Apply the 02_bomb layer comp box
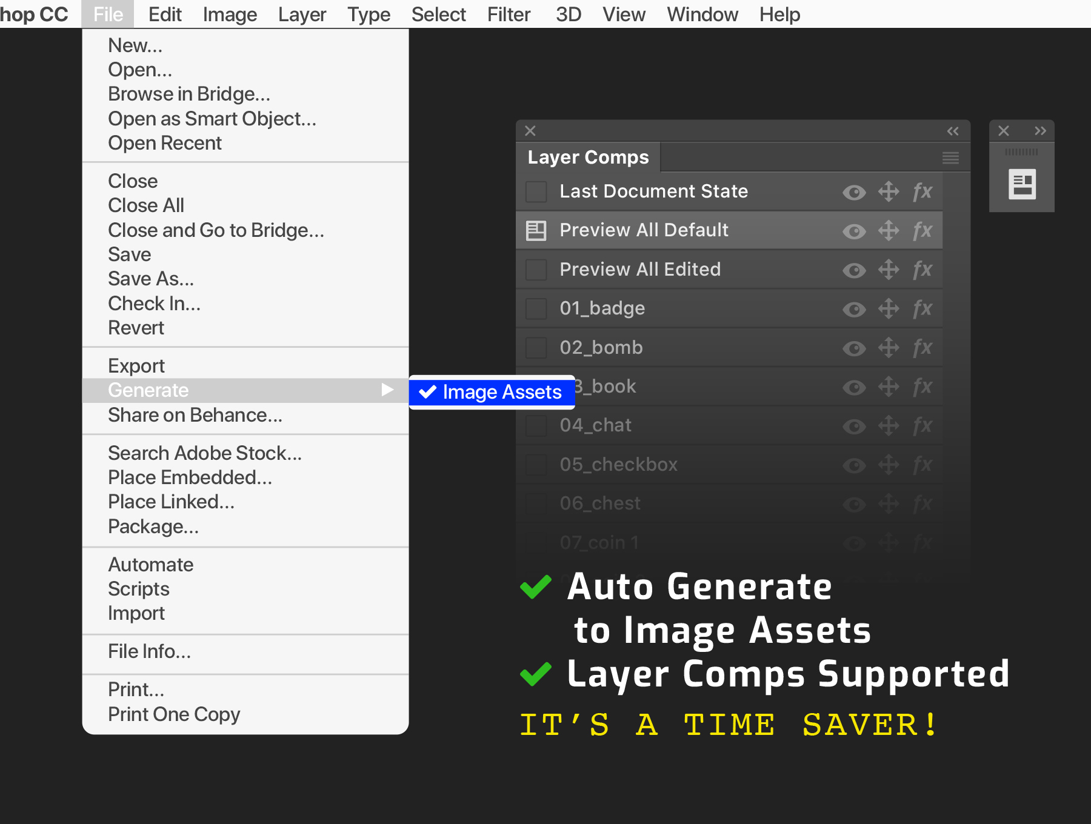Screen dimensions: 1091x824 (x=536, y=348)
